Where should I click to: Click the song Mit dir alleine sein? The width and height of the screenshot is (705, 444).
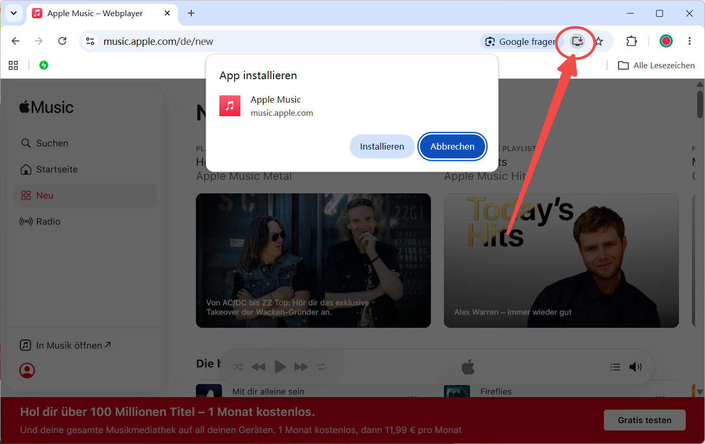click(268, 391)
